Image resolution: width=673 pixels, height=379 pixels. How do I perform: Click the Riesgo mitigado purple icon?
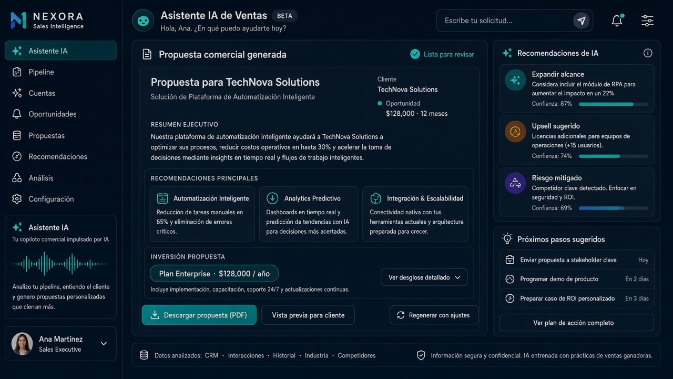pyautogui.click(x=515, y=183)
